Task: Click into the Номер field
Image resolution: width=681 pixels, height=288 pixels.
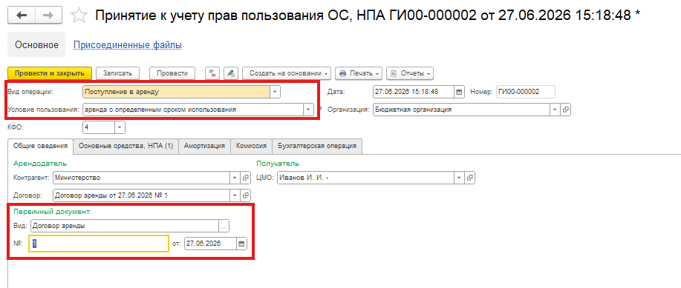Action: coord(526,92)
